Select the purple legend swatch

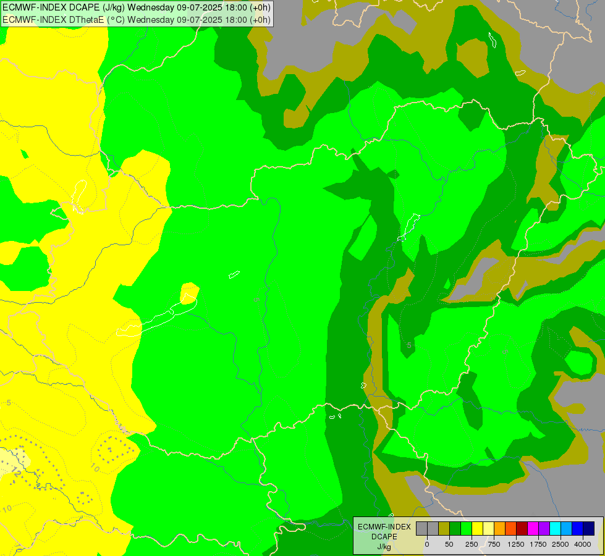click(x=544, y=528)
